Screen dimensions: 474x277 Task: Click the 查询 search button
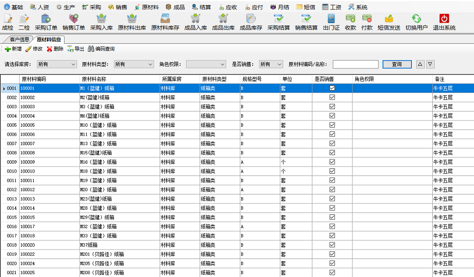point(397,65)
